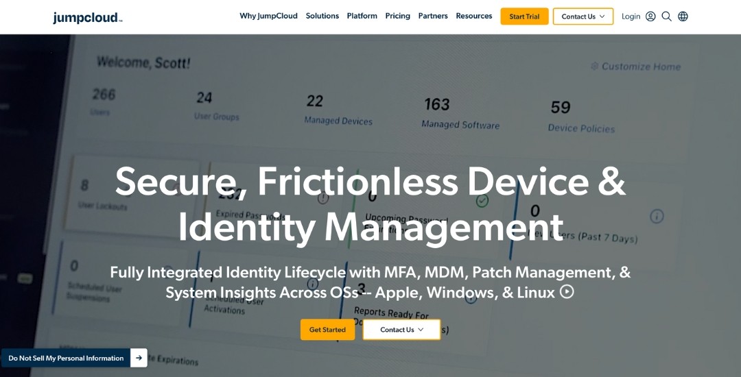Image resolution: width=741 pixels, height=377 pixels.
Task: Click the Customize Home gear text
Action: click(x=635, y=66)
